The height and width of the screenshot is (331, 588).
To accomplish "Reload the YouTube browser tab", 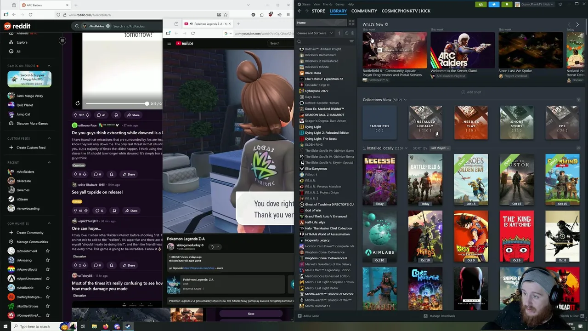I will [193, 33].
